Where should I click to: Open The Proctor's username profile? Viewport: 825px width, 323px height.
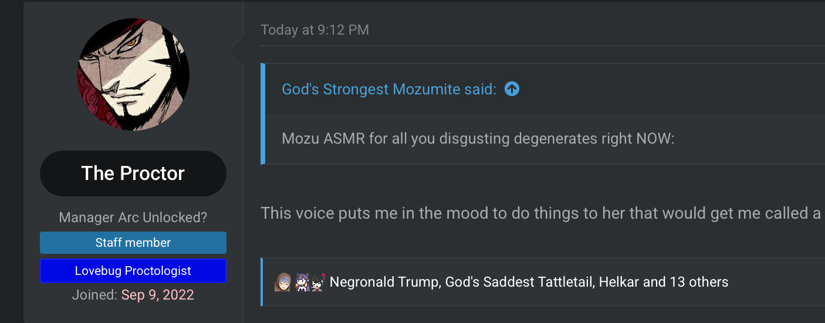(133, 174)
